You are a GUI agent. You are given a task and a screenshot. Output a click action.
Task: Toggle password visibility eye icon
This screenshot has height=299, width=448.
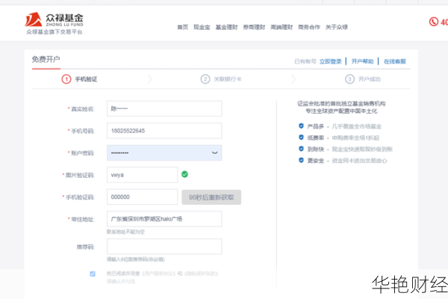(x=214, y=152)
